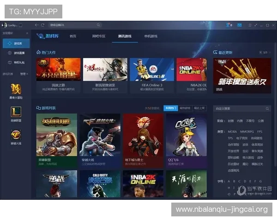Switch to the 网吧专区 tab
This screenshot has width=277, height=221.
(x=99, y=36)
